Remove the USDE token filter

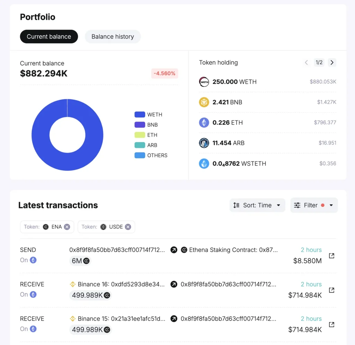[x=128, y=227]
